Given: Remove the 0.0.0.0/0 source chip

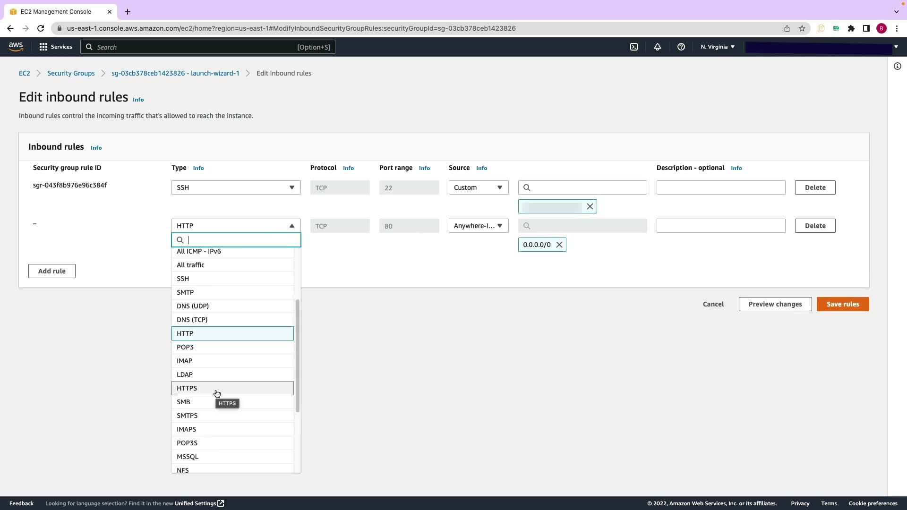Looking at the screenshot, I should pyautogui.click(x=559, y=245).
